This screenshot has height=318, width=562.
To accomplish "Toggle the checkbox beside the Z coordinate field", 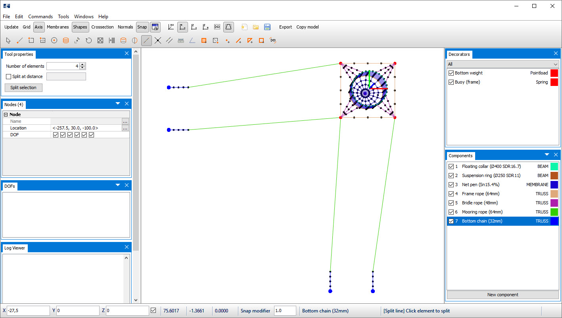I will point(153,310).
